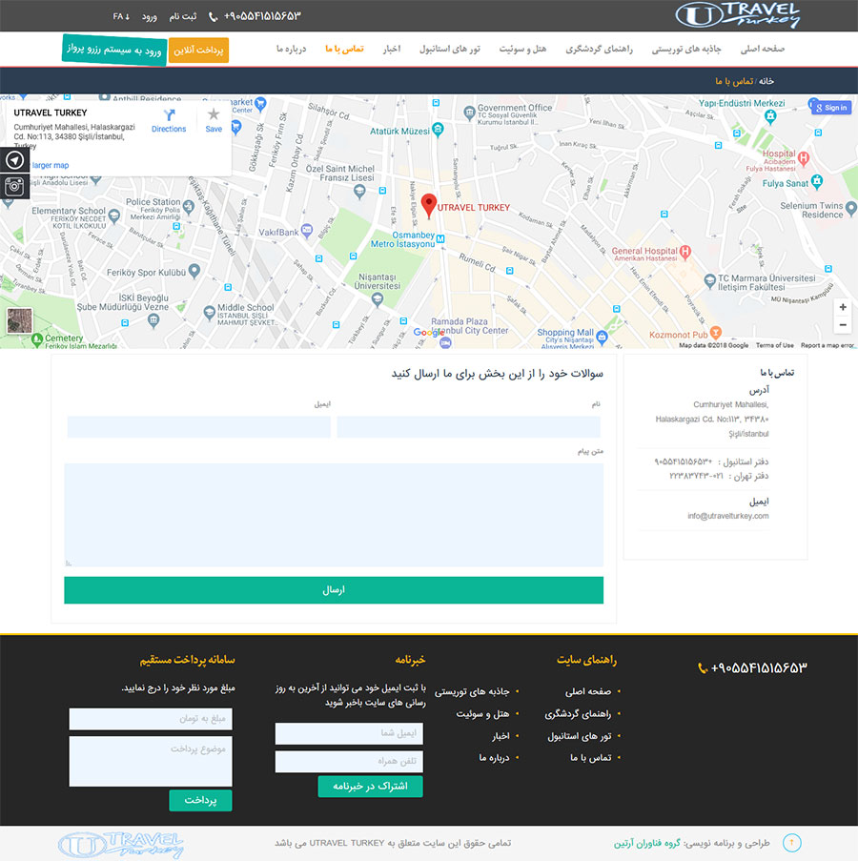The width and height of the screenshot is (858, 861).
Task: Open the ثبت نام register link
Action: pos(183,16)
